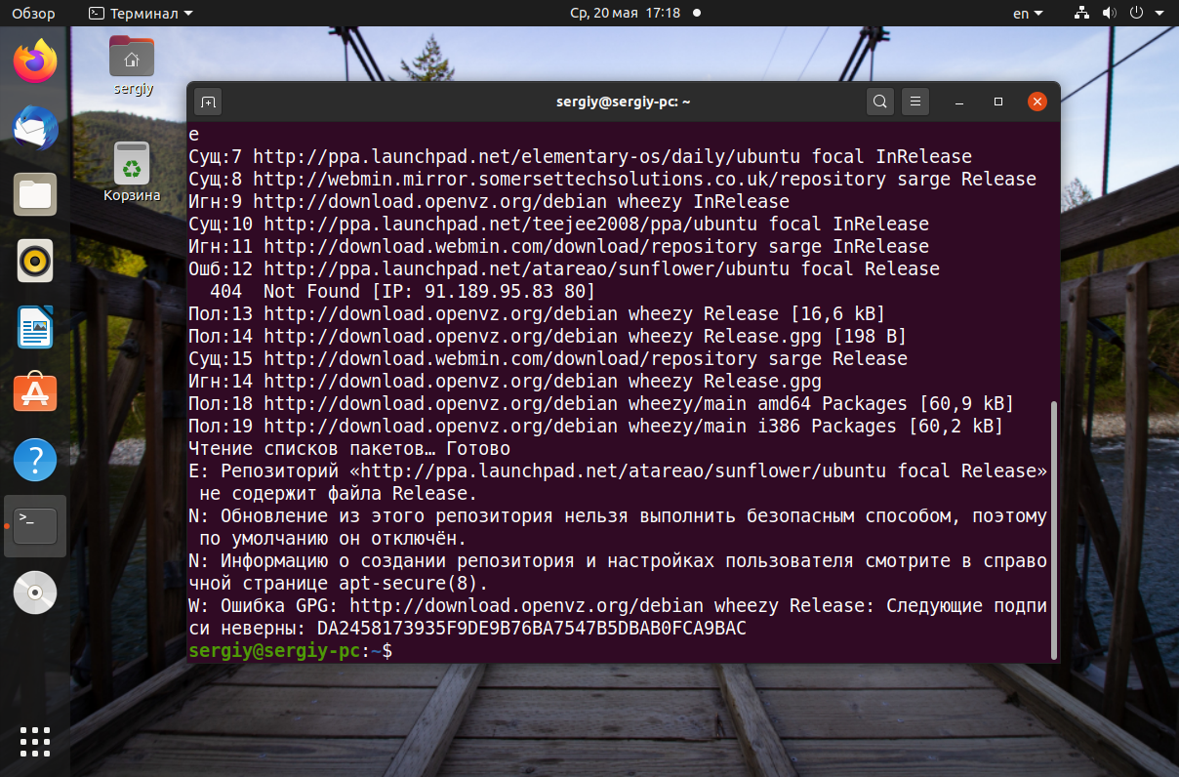The width and height of the screenshot is (1179, 777).
Task: Open the en keyboard layout dropdown
Action: point(1028,14)
